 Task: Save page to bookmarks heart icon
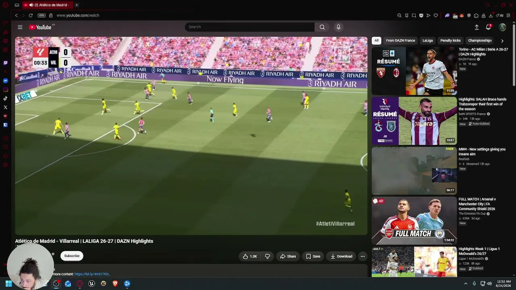[436, 15]
